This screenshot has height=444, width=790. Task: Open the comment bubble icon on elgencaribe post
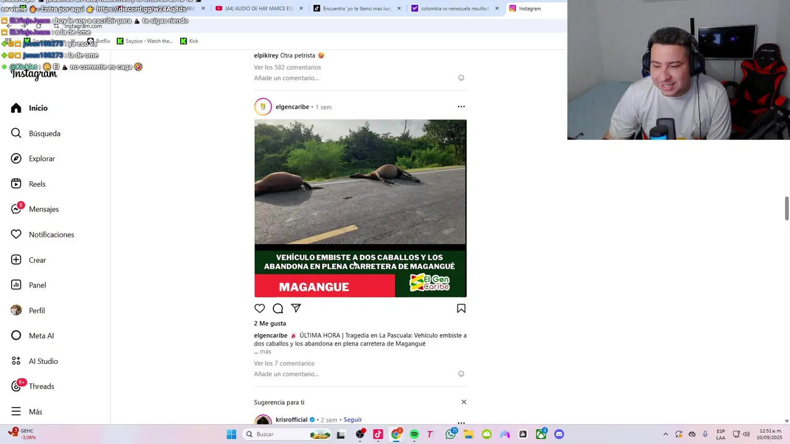pos(278,308)
